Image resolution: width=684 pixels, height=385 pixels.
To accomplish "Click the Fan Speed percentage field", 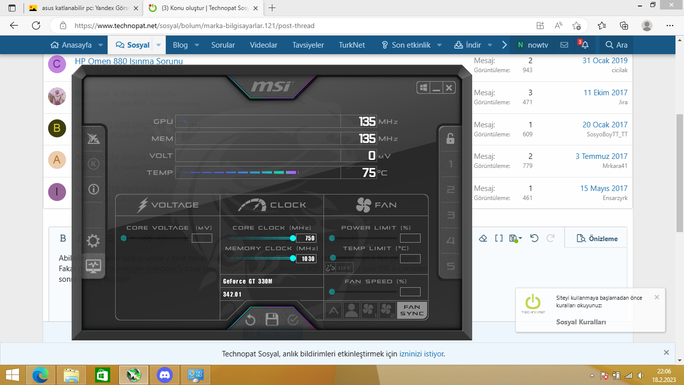I will 410,292.
